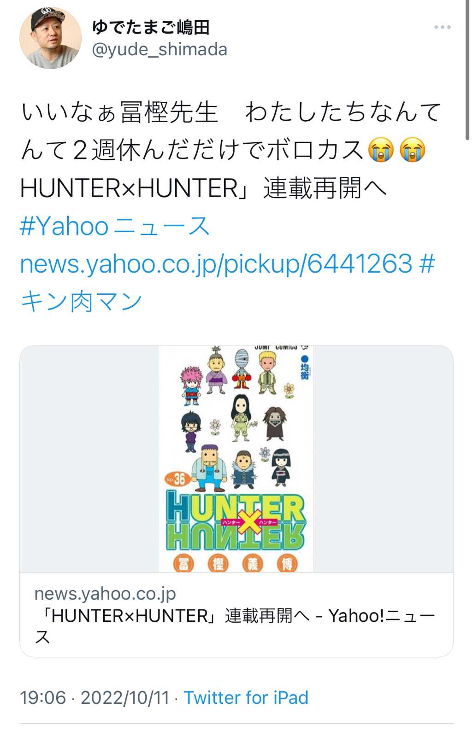Click the HUNTER×HUNTER」連載再開へ tweet text line
This screenshot has width=473, height=737.
[x=203, y=188]
